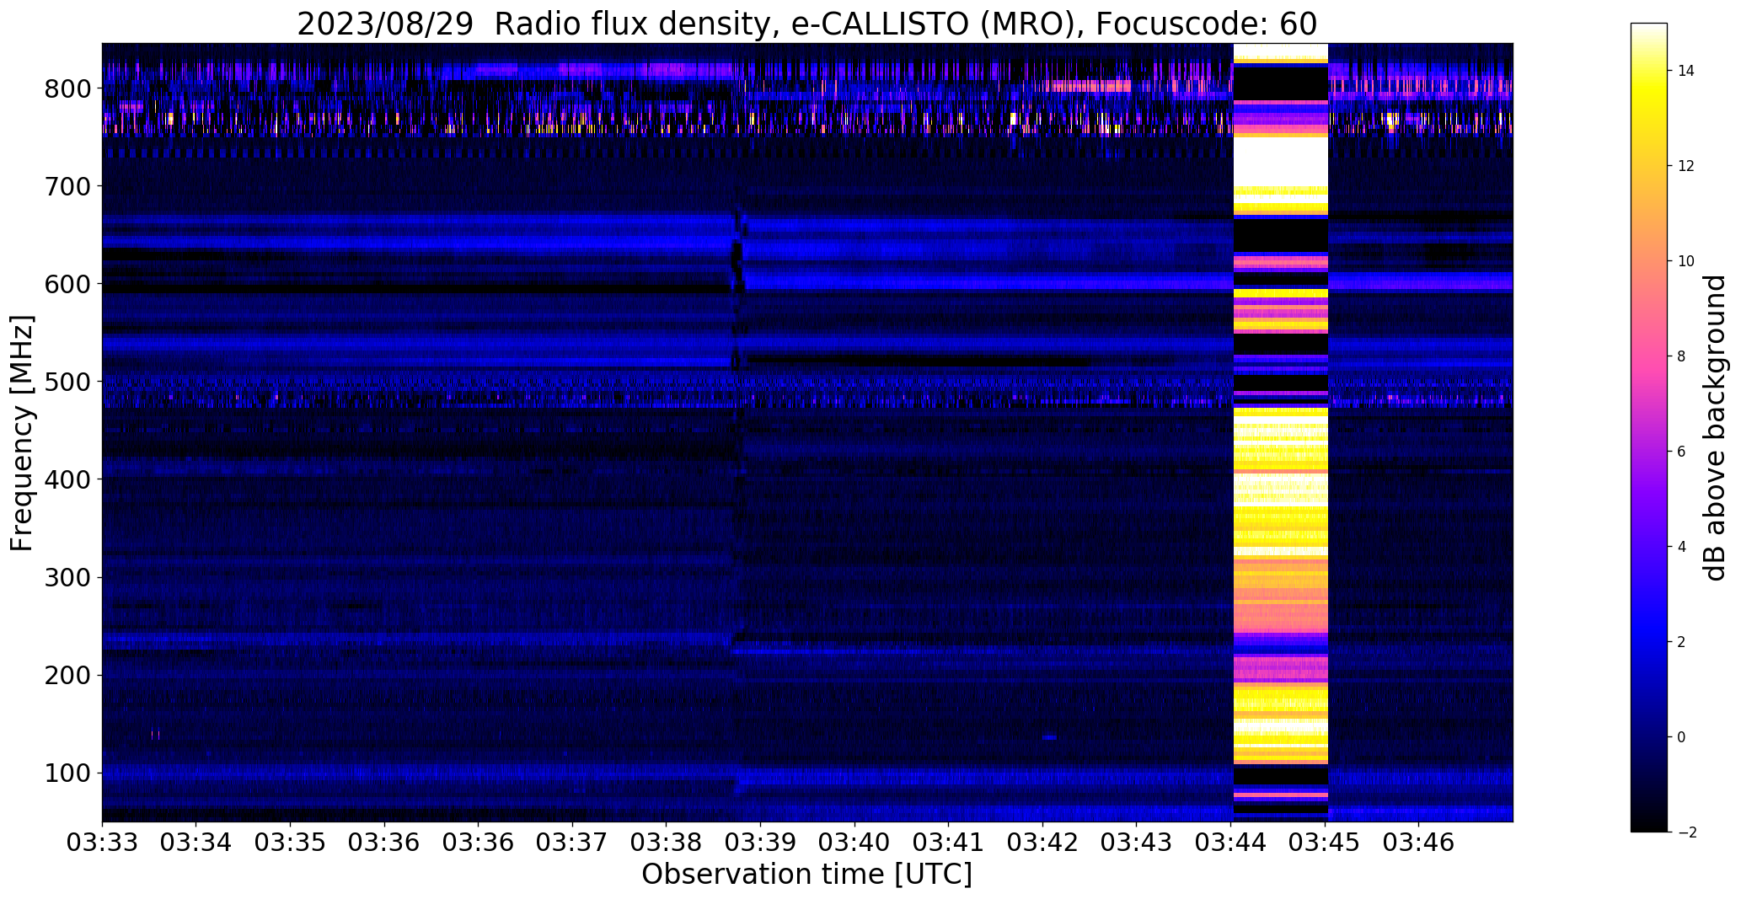Click the "Frequency [MHz]" y-axis label
Screen dimensions: 1741x899
(23, 433)
